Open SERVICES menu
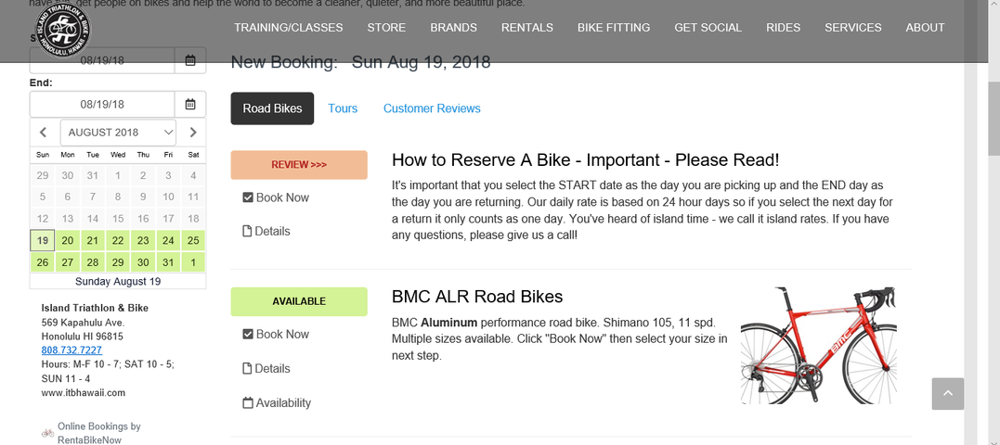This screenshot has height=445, width=1000. tap(852, 28)
